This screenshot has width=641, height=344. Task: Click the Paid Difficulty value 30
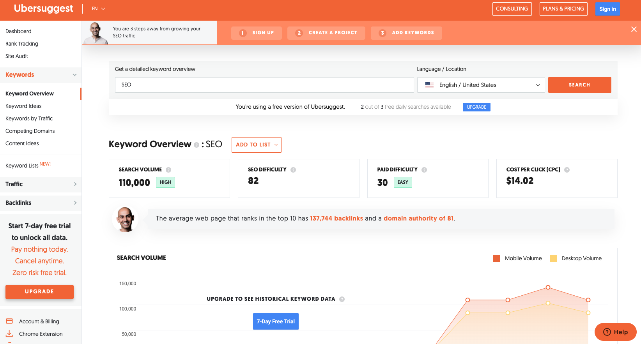[x=382, y=183]
